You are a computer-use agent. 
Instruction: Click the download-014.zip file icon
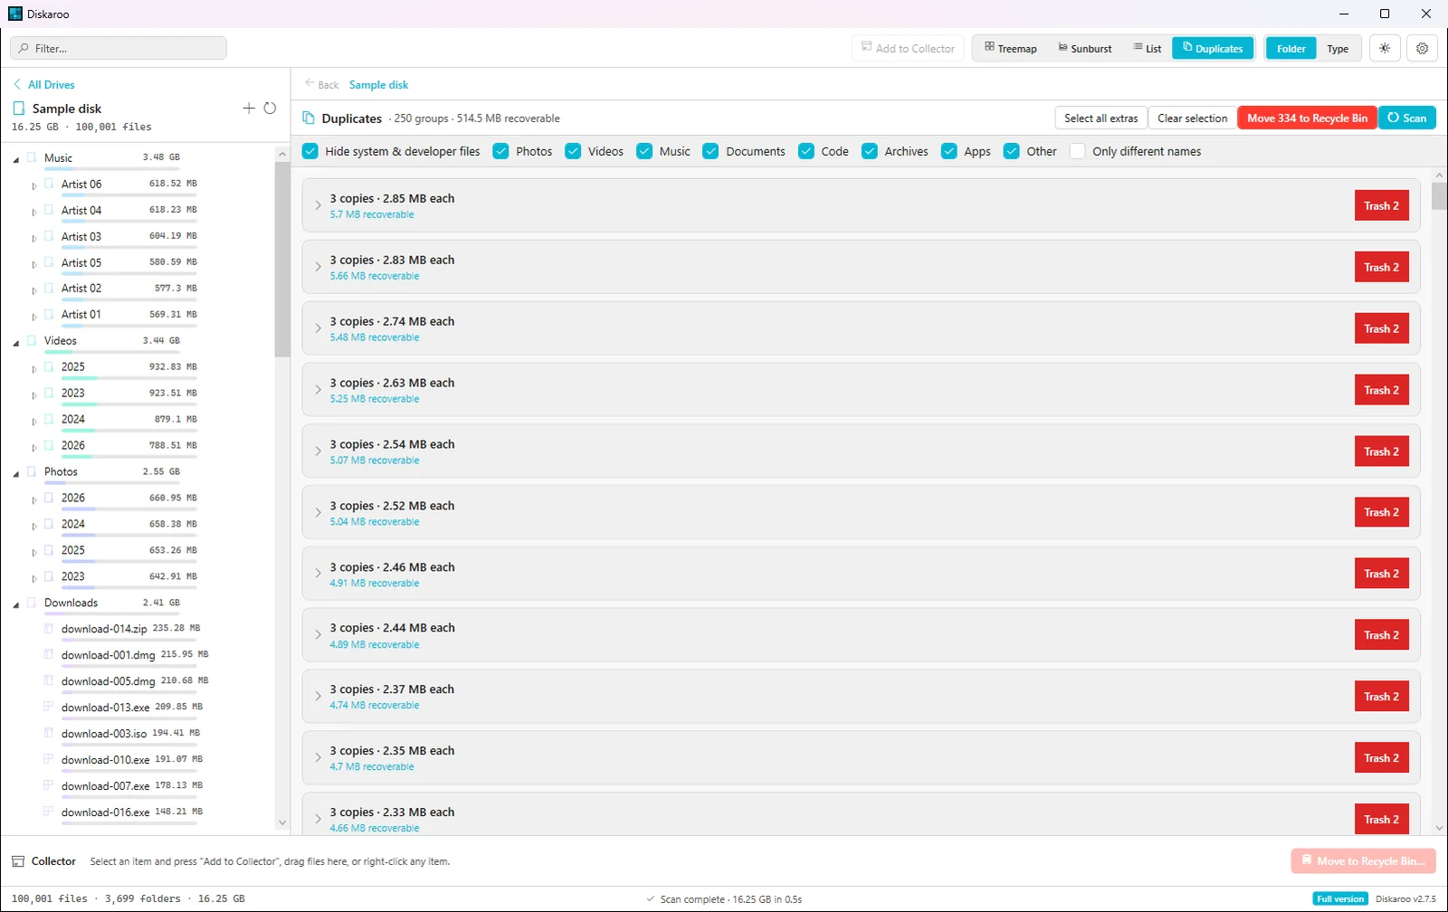tap(49, 628)
